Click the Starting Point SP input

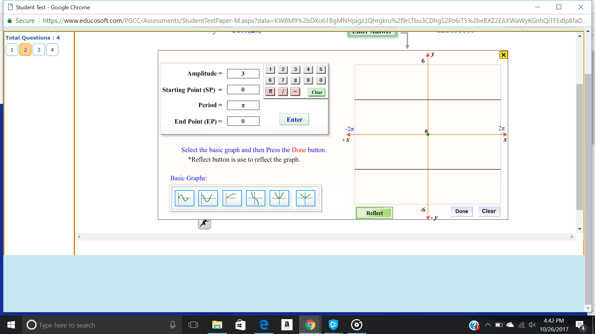point(243,89)
